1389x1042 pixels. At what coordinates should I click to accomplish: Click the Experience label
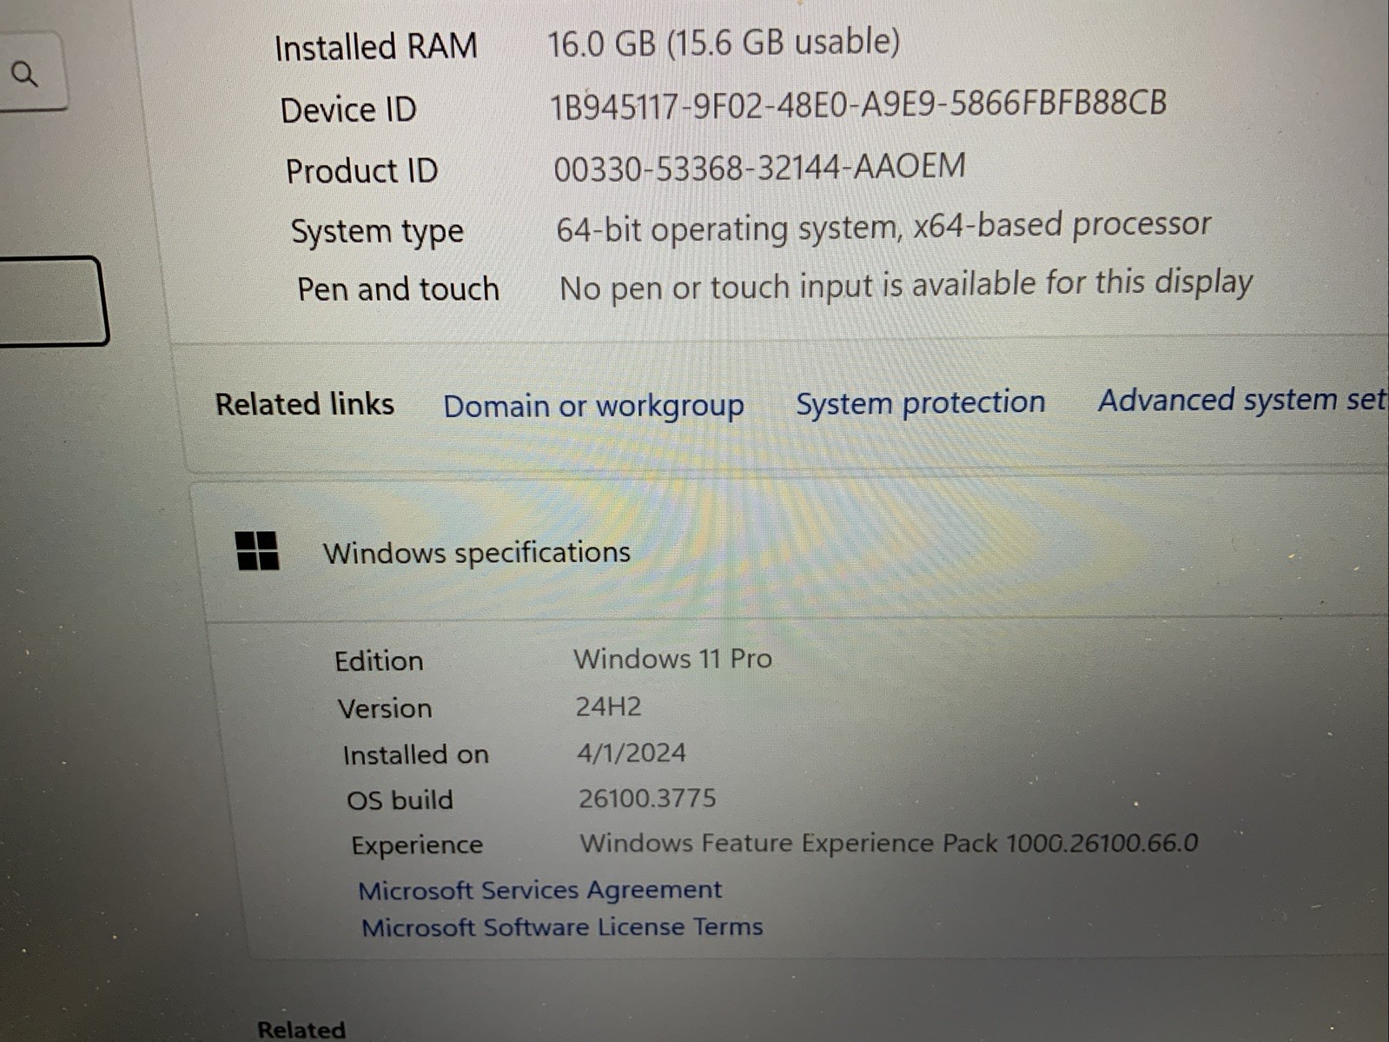(x=417, y=846)
